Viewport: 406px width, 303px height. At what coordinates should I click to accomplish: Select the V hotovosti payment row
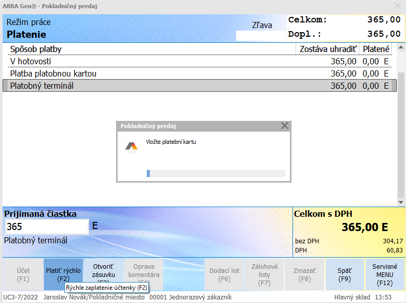153,61
